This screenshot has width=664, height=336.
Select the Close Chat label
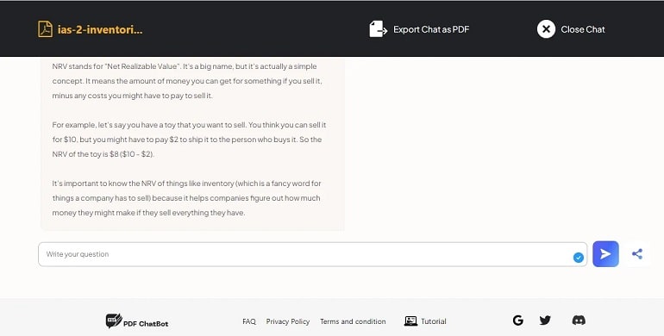coord(583,29)
